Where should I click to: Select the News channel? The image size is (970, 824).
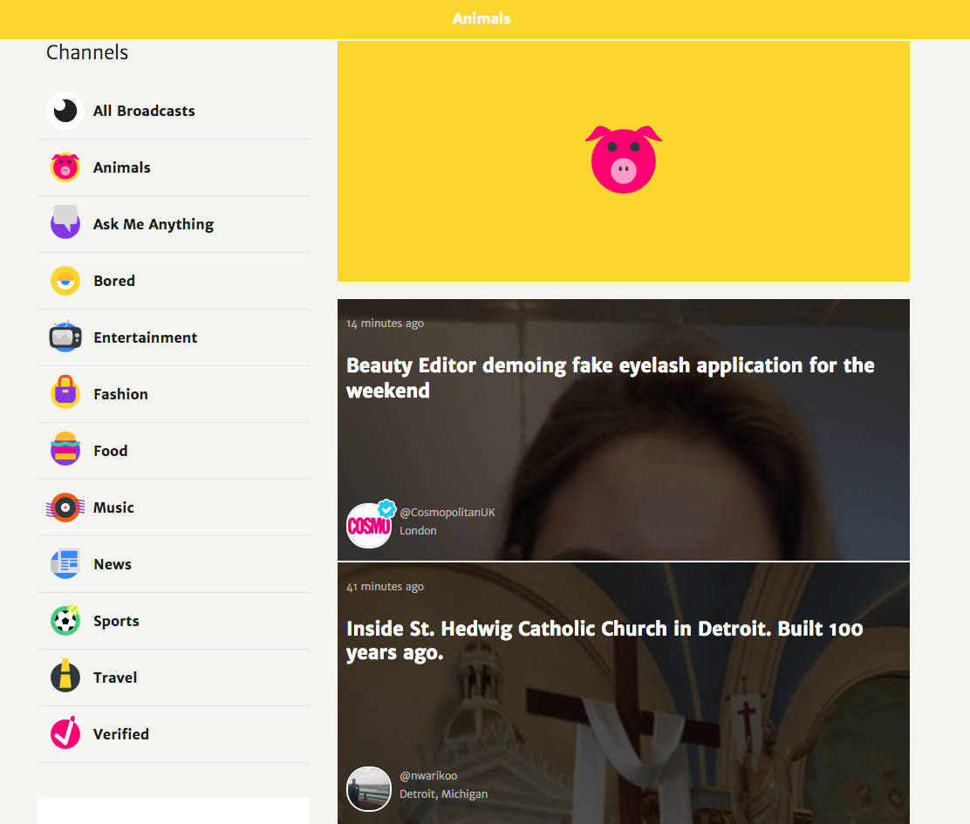[113, 564]
